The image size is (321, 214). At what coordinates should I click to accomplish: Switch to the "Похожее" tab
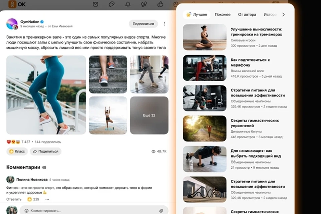pyautogui.click(x=223, y=14)
